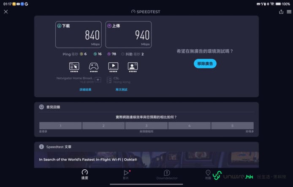Tap the 01:17 clock in status bar

coord(7,4)
